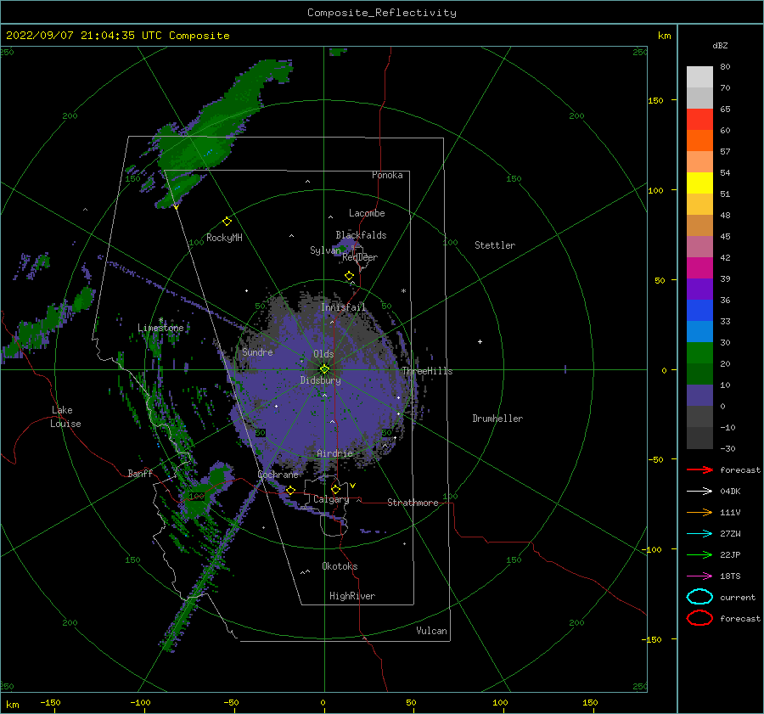The width and height of the screenshot is (764, 714).
Task: Click the Sylvan label on map
Action: tap(325, 250)
